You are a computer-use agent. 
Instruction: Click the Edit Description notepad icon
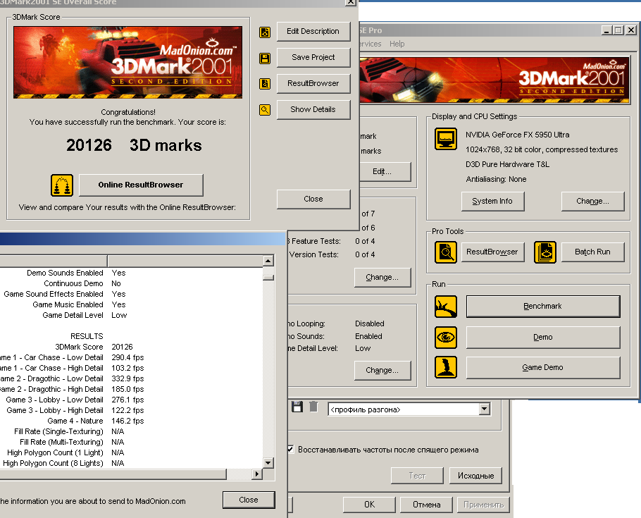(265, 32)
